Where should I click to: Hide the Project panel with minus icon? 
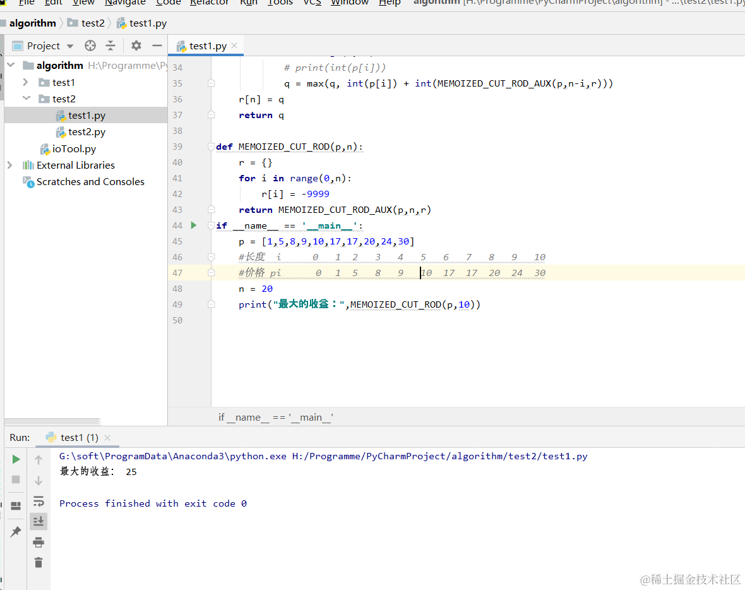(x=157, y=45)
